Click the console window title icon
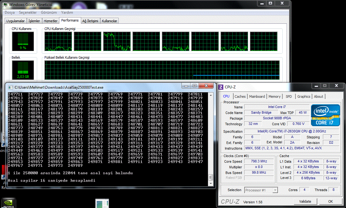The width and height of the screenshot is (346, 208). point(10,87)
